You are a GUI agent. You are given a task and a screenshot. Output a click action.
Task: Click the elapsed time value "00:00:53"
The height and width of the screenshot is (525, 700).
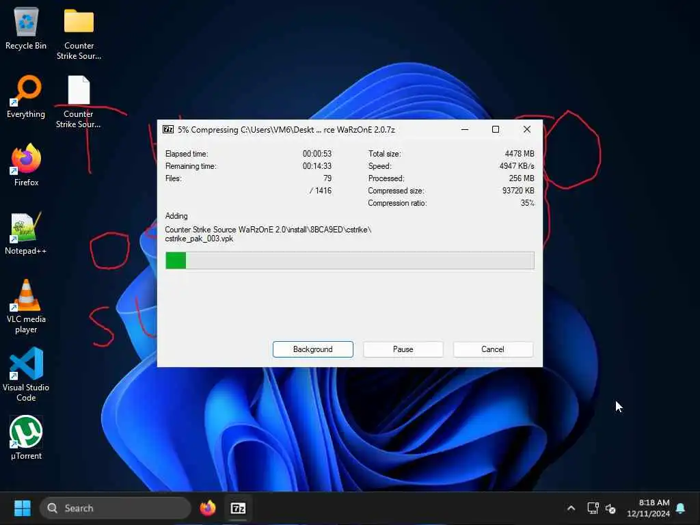(317, 154)
